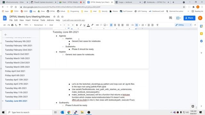This screenshot has height=115, width=205.
Task: Insert an image from toolbar
Action: tap(105, 25)
